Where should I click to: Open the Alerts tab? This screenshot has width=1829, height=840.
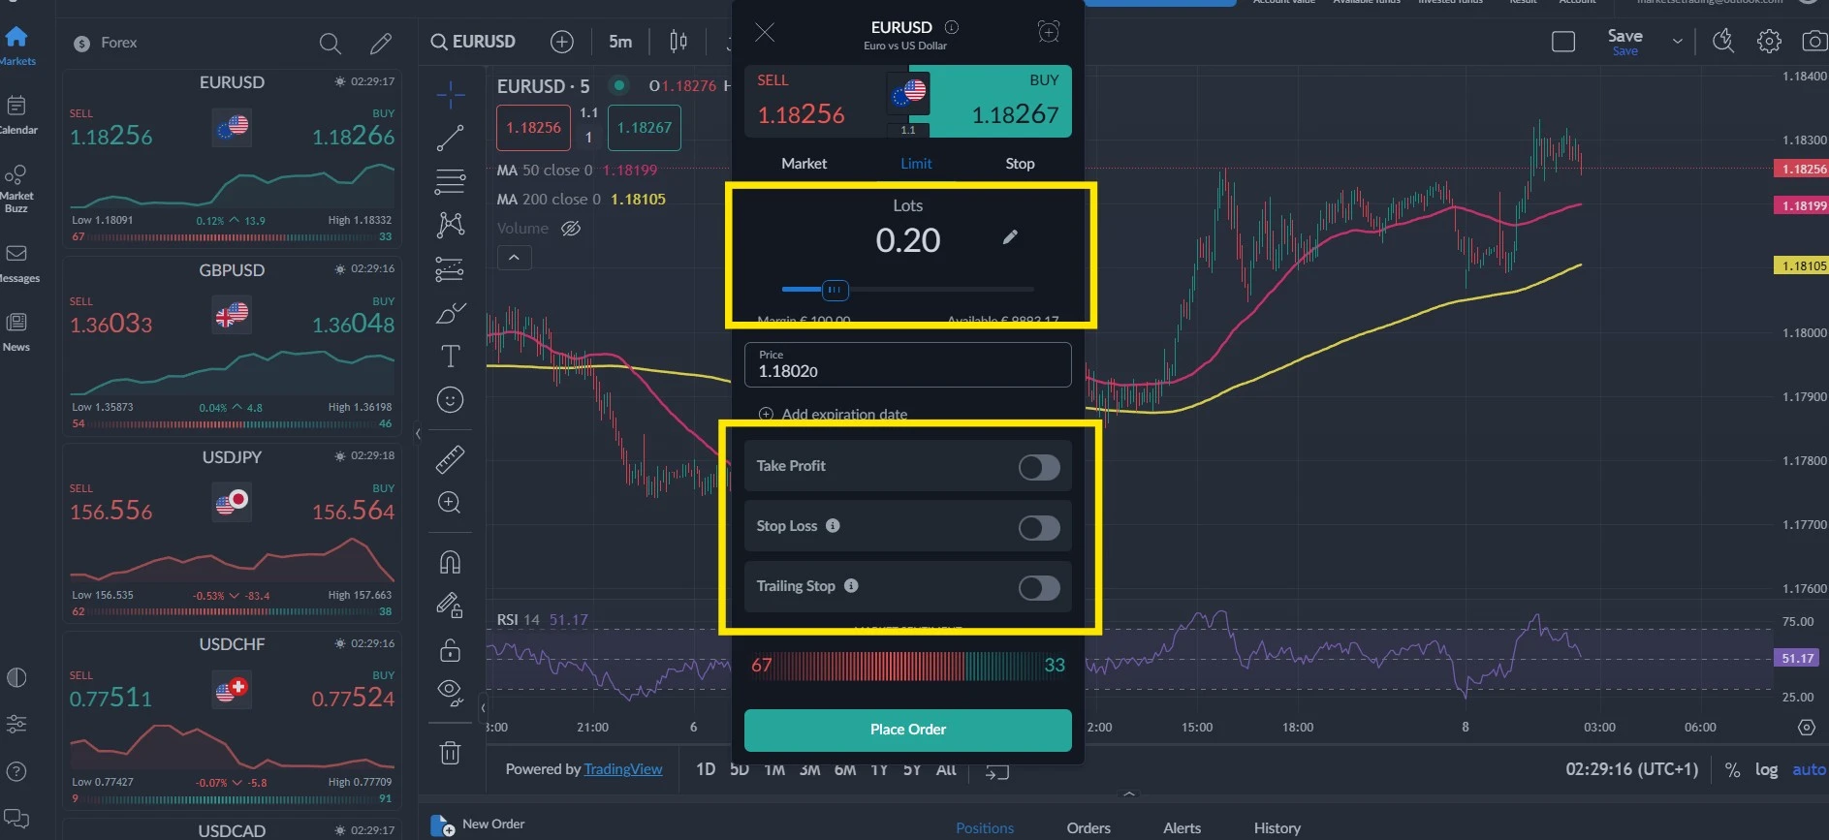(x=1182, y=828)
